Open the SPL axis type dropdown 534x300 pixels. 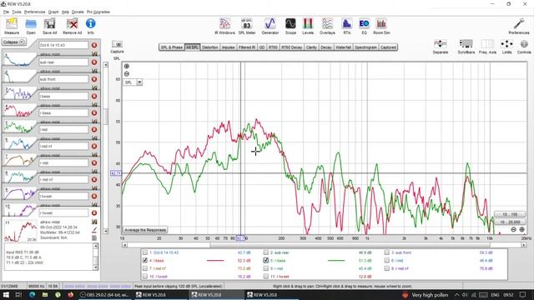click(x=139, y=82)
